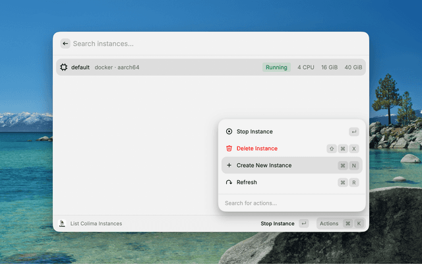
Task: Click the chip icon of the default instance
Action: coord(63,67)
